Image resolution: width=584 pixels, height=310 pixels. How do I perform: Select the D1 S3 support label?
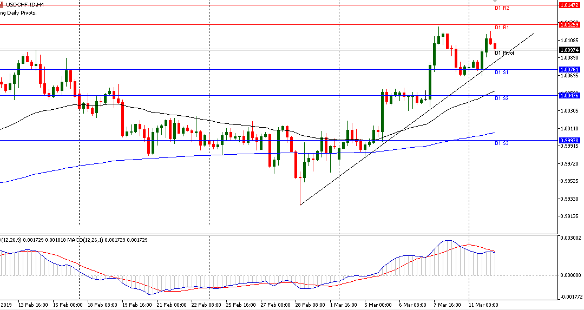coord(501,143)
